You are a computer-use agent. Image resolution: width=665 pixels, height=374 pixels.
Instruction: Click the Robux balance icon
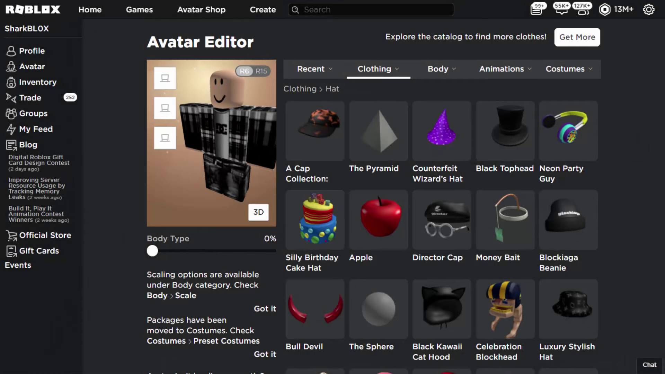point(605,9)
